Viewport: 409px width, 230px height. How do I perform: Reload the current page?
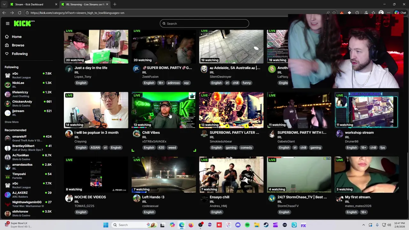19,13
